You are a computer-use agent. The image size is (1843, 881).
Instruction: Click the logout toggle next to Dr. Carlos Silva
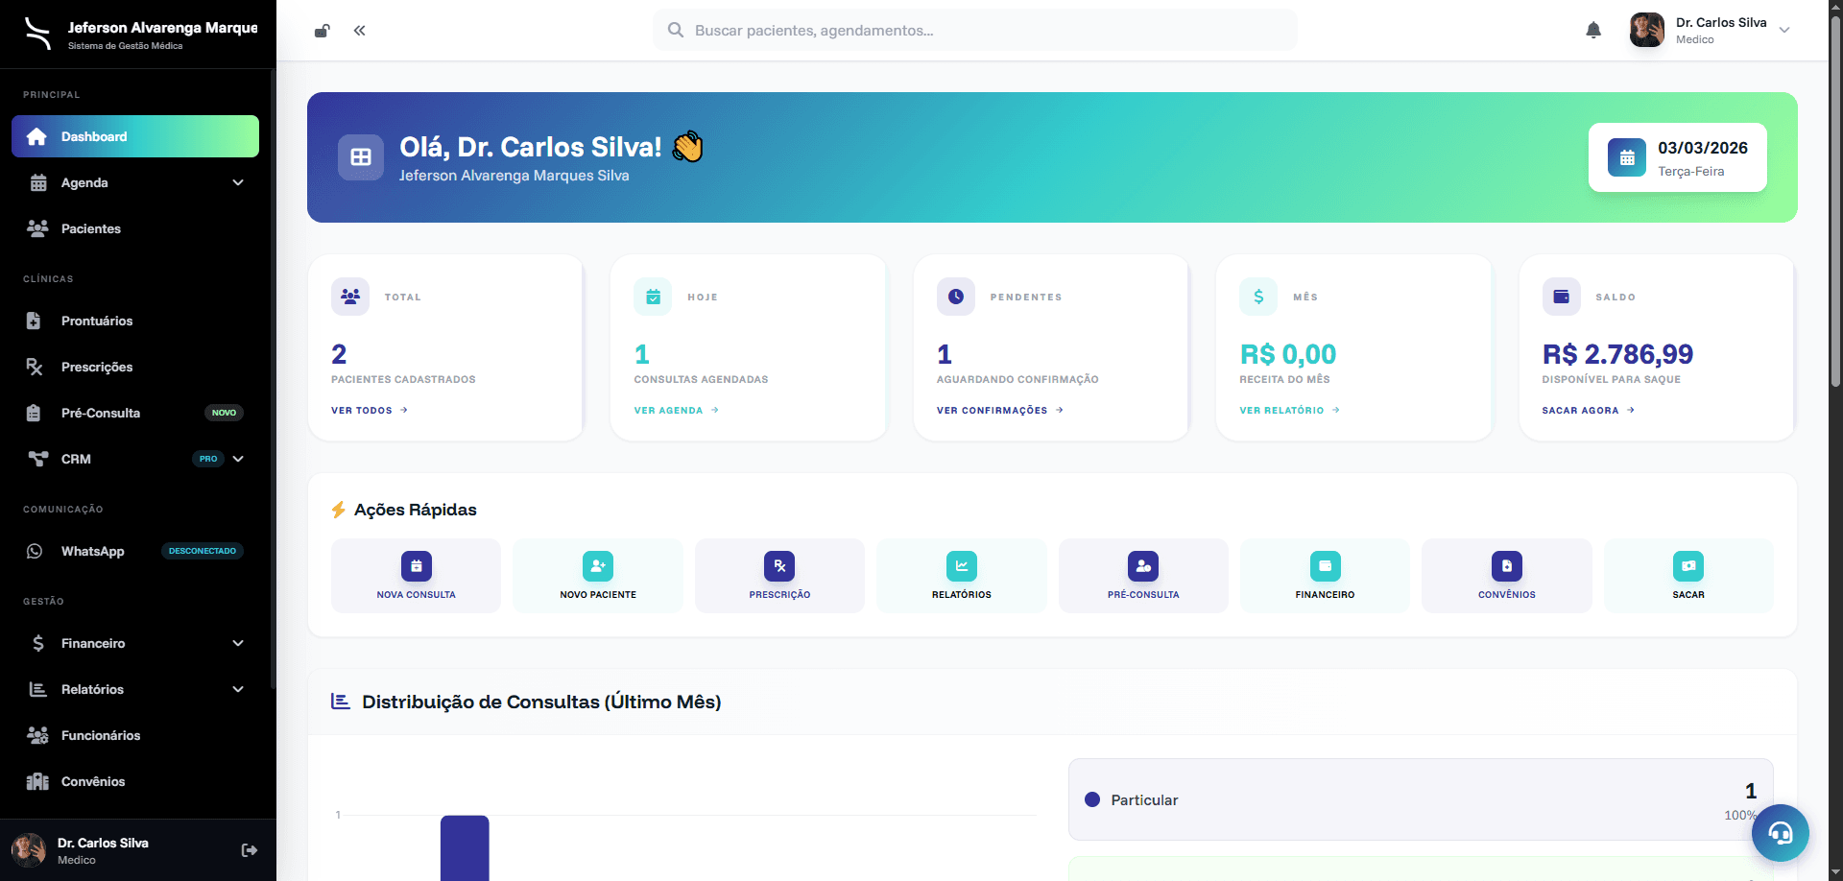pos(249,849)
